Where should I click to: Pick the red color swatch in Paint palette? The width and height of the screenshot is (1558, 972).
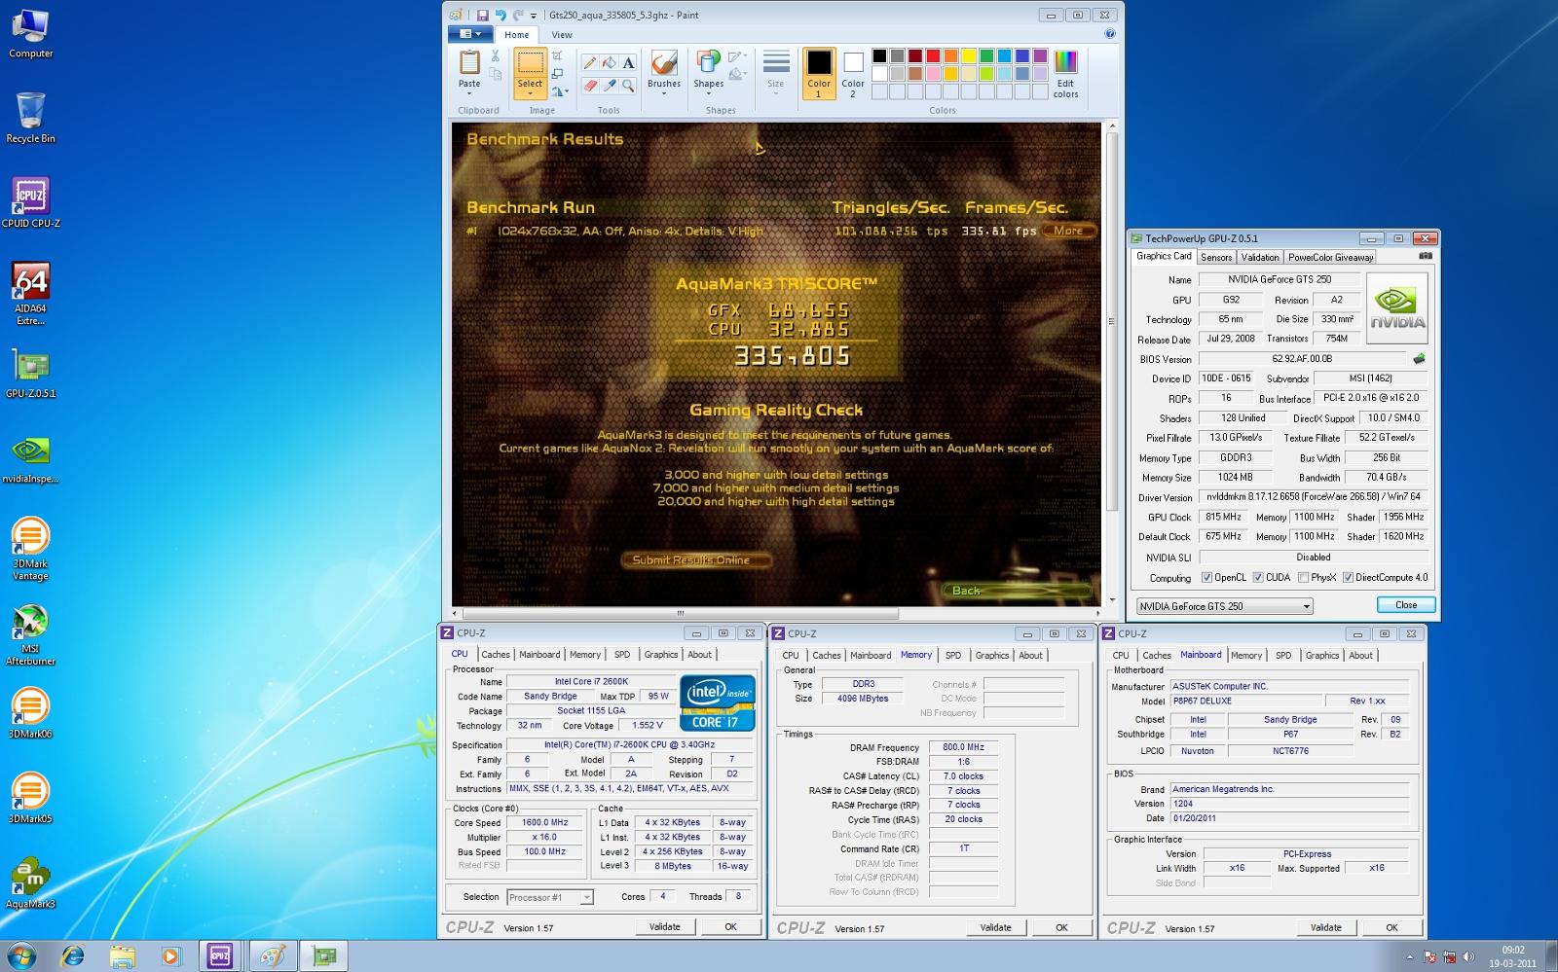click(933, 55)
